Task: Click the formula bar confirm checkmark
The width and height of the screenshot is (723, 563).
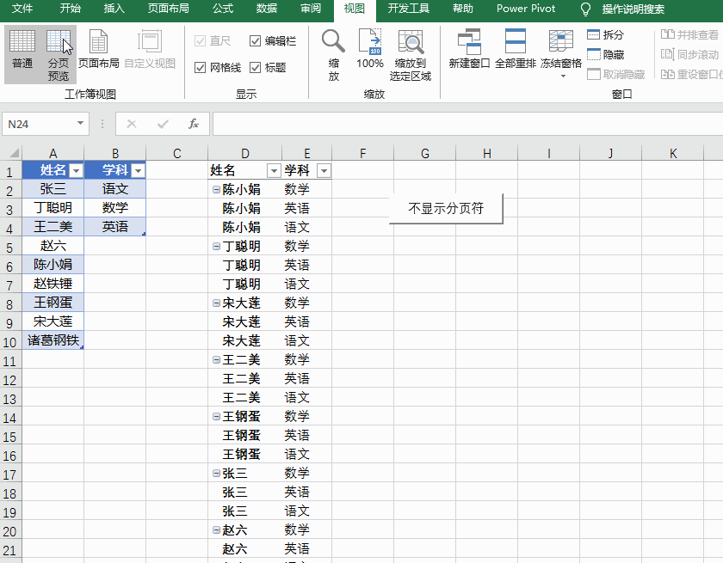Action: (x=163, y=124)
